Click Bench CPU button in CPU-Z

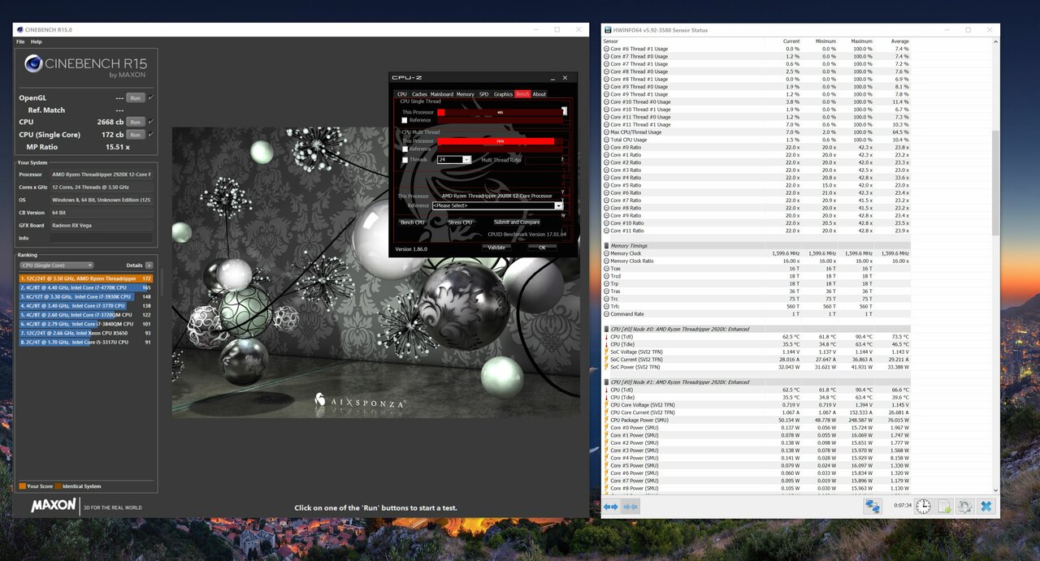pyautogui.click(x=413, y=222)
